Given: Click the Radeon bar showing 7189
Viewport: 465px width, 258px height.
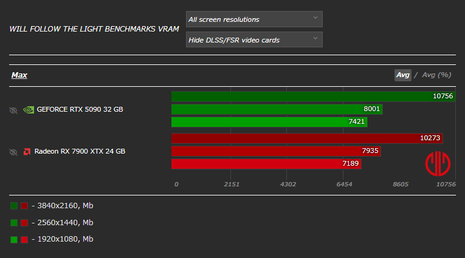Looking at the screenshot, I should 266,163.
